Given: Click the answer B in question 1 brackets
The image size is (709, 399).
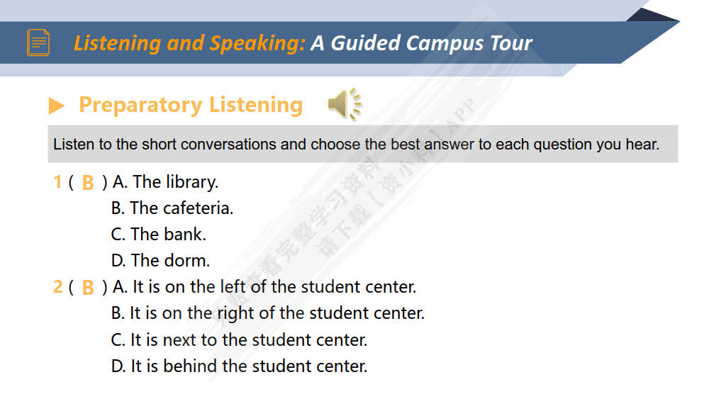Looking at the screenshot, I should tap(88, 183).
